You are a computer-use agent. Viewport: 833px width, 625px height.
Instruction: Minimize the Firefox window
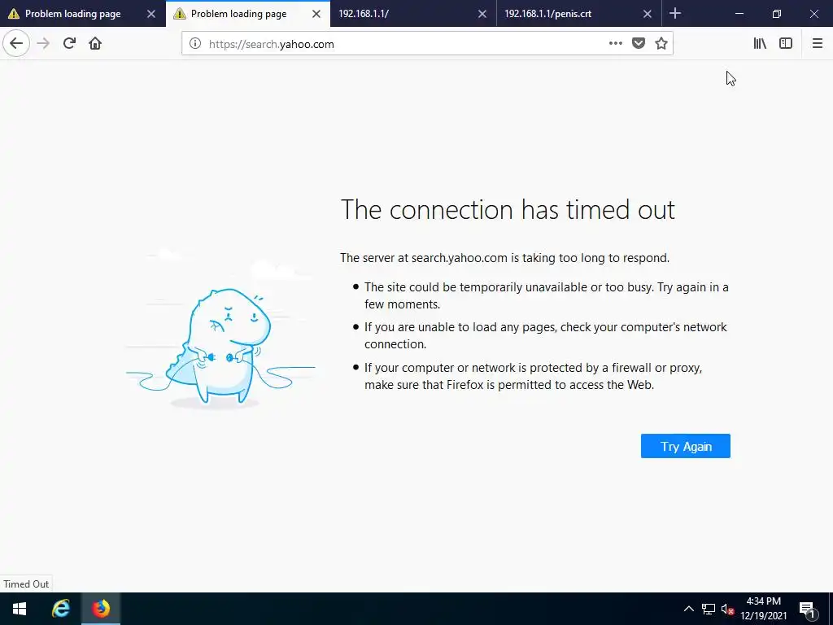[739, 14]
